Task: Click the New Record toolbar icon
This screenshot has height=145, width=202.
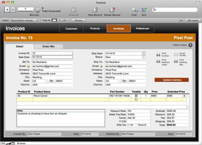Action: click(95, 10)
